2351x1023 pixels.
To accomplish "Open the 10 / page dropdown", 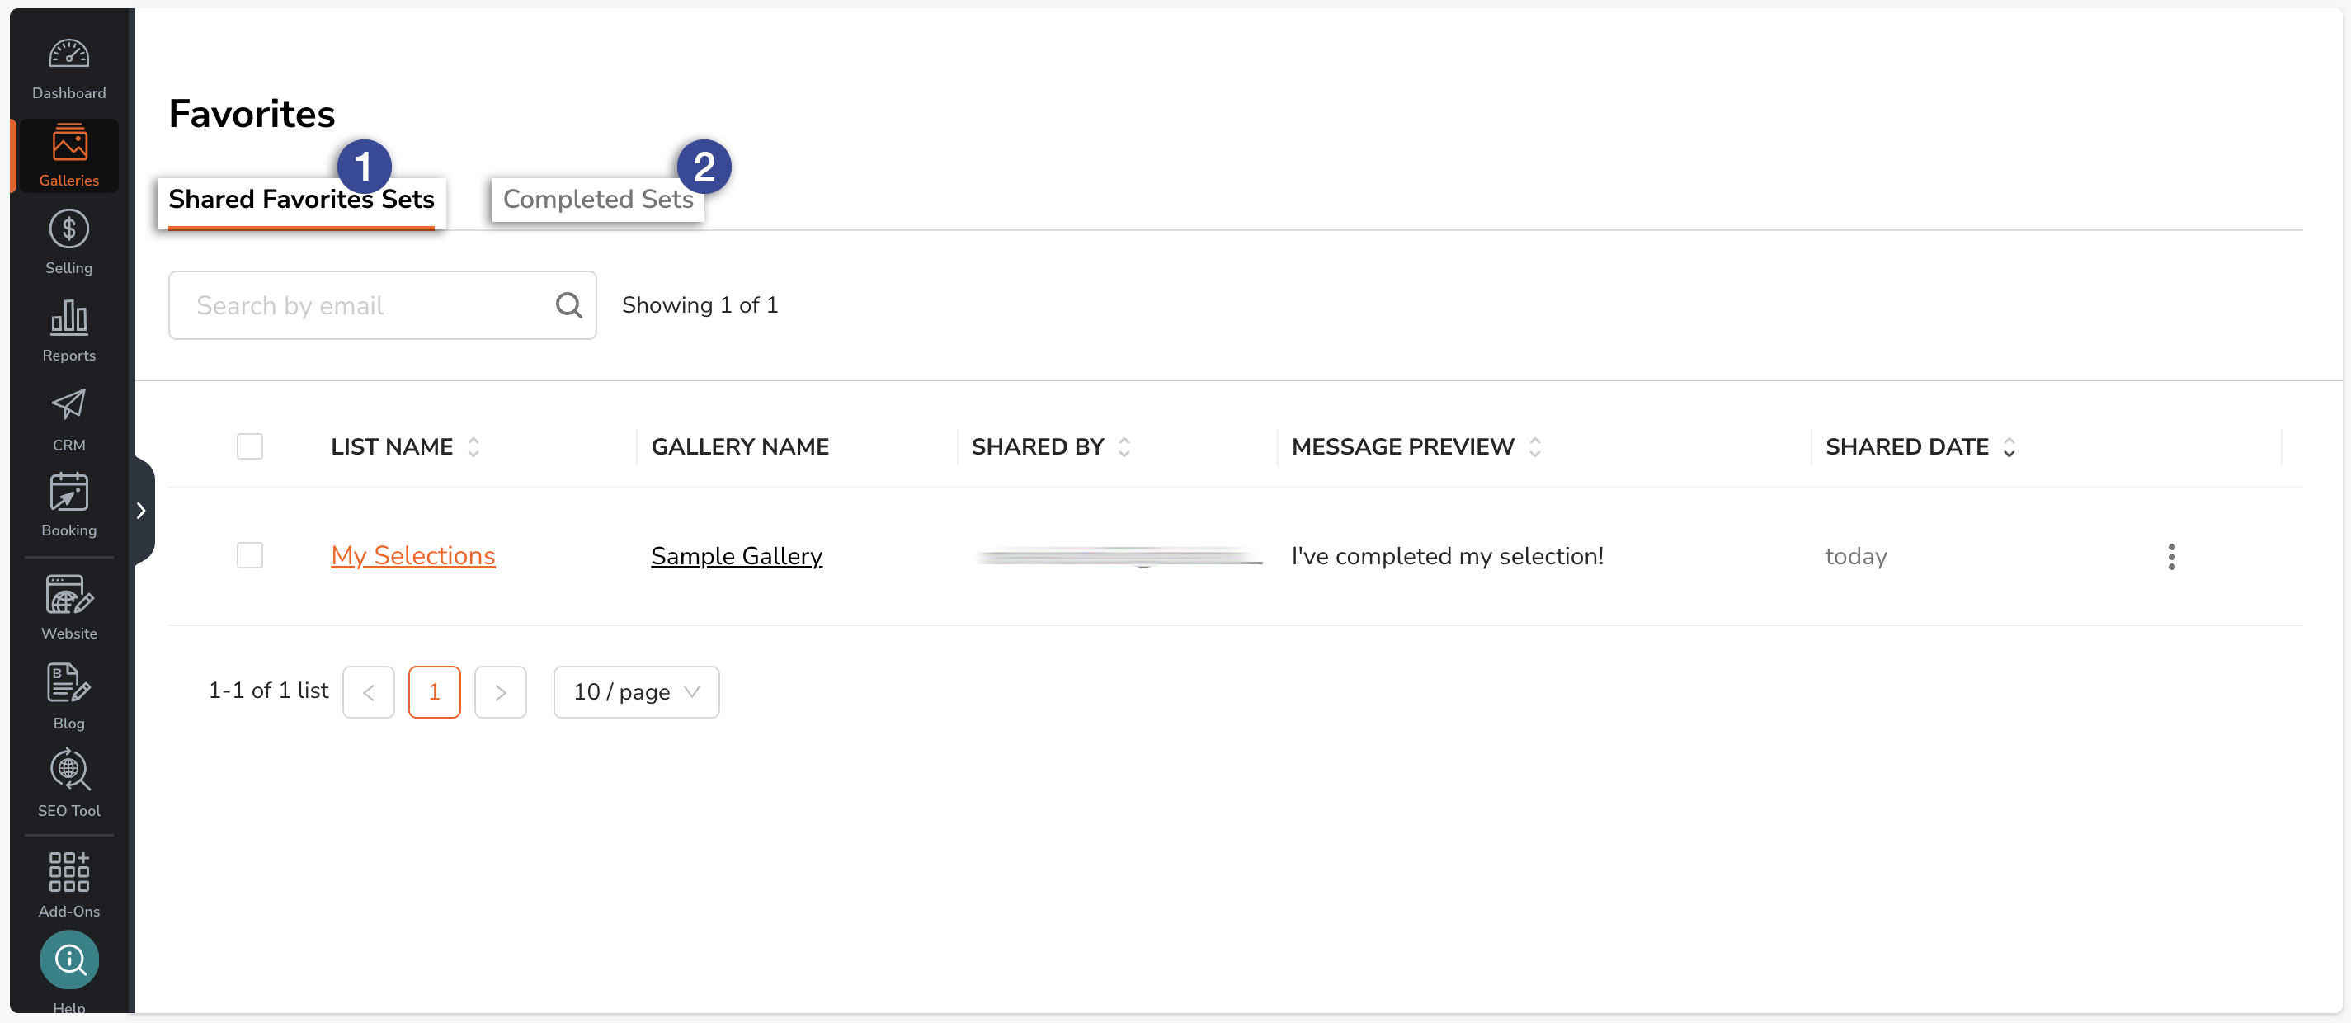I will coord(635,691).
